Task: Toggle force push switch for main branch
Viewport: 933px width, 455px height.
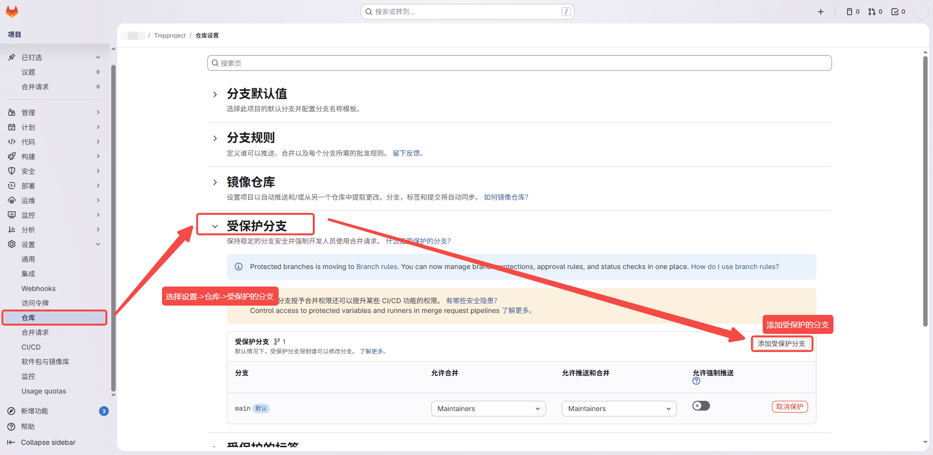Action: coord(701,406)
